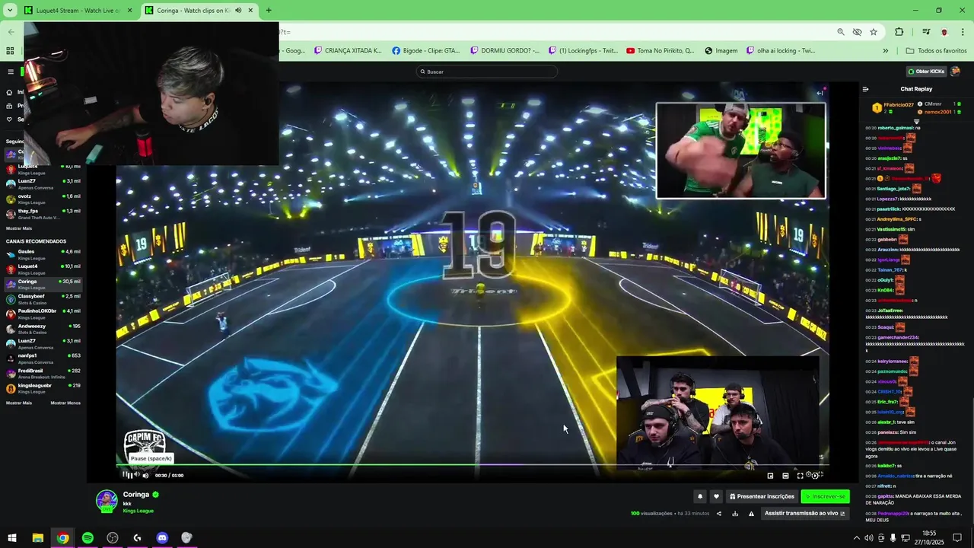
Task: Enter fullscreen mode in the video player
Action: 800,476
